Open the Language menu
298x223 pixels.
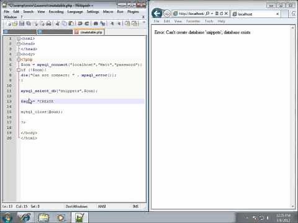[x=75, y=12]
